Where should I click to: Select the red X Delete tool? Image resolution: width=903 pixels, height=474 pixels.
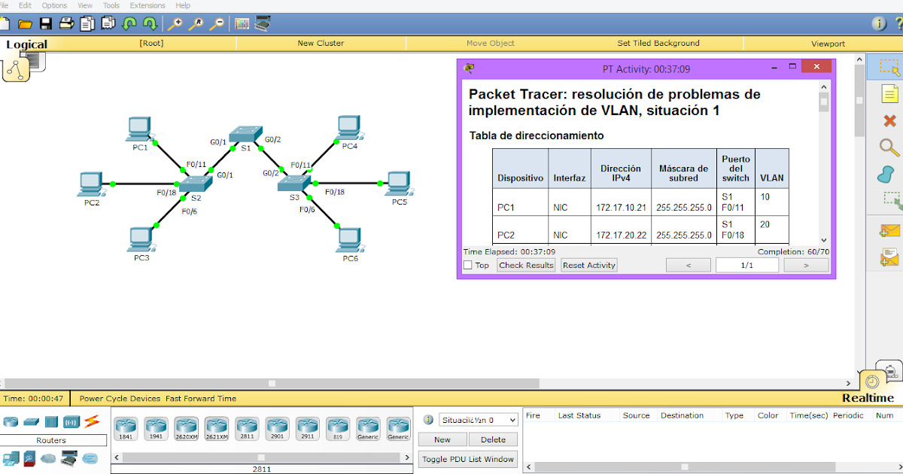888,122
